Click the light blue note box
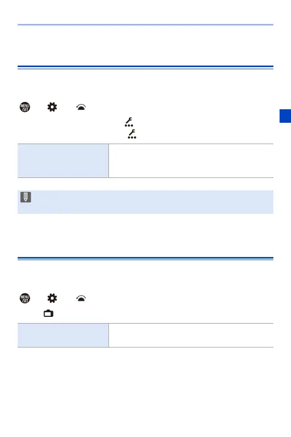291x437 pixels. pos(145,202)
